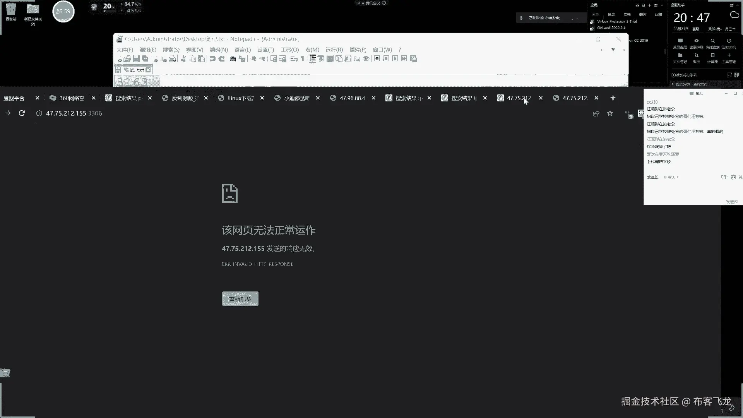Toggle word wrap in Notepad++ toolbar
743x418 pixels.
[293, 59]
